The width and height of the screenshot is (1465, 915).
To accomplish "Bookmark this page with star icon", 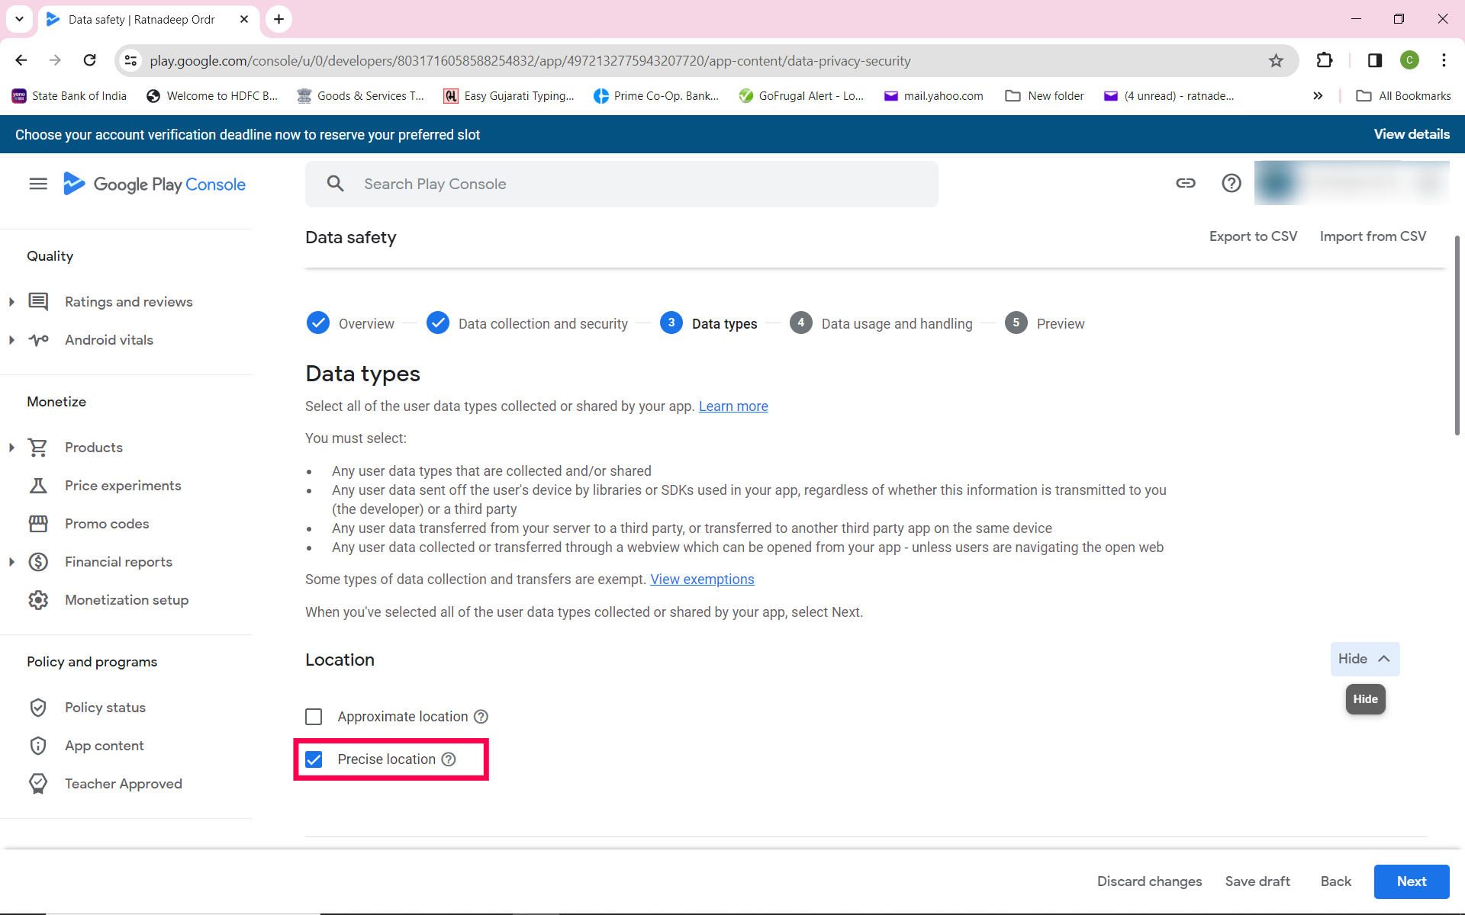I will click(1276, 61).
